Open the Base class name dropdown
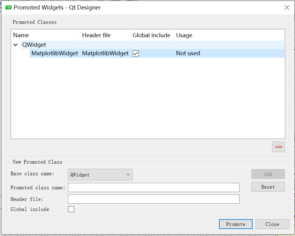This screenshot has width=295, height=236. pyautogui.click(x=100, y=175)
